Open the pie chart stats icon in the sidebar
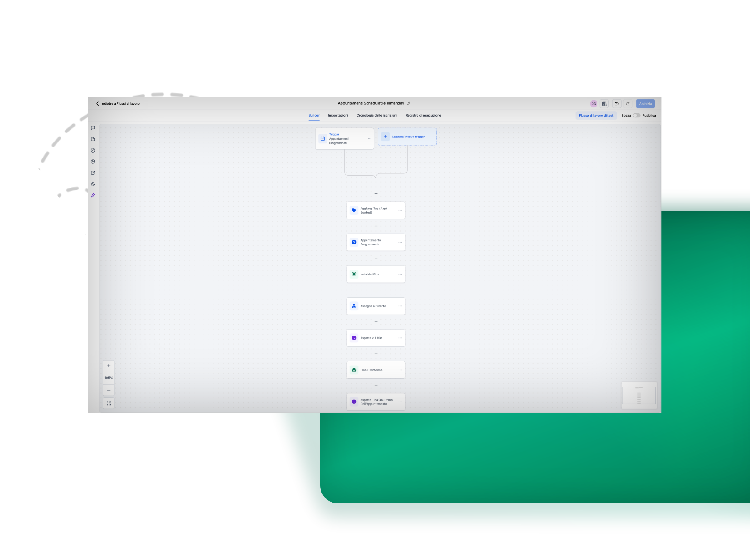Viewport: 750px width, 534px height. [x=93, y=162]
